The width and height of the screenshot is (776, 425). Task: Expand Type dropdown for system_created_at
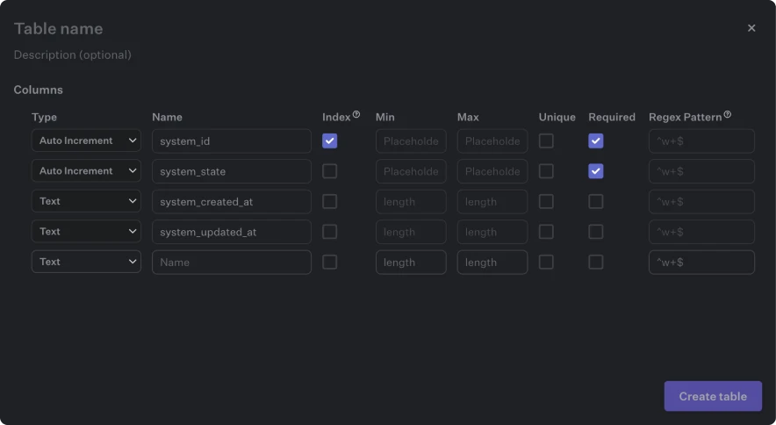86,201
